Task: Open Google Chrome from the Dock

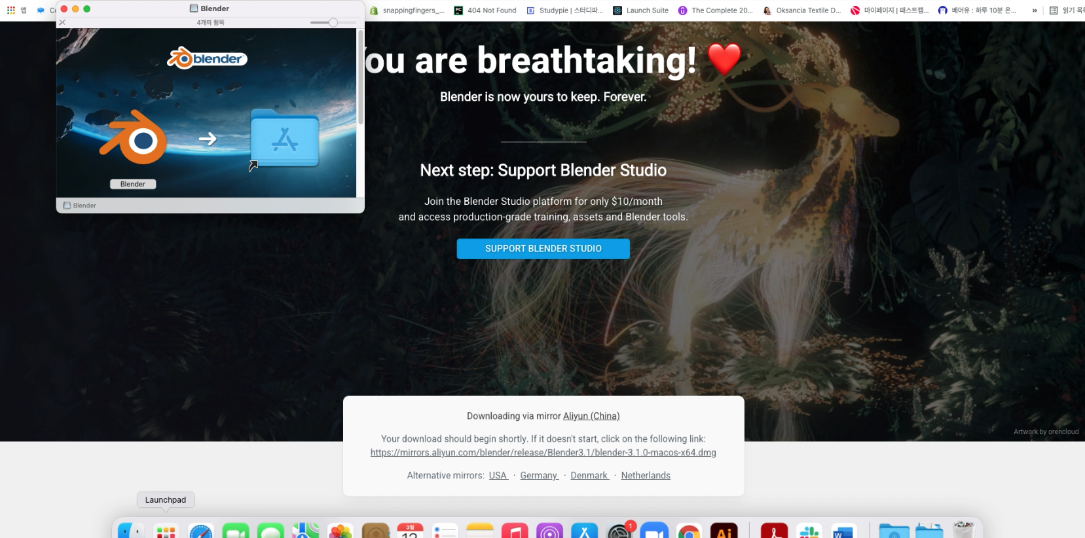Action: click(x=689, y=530)
